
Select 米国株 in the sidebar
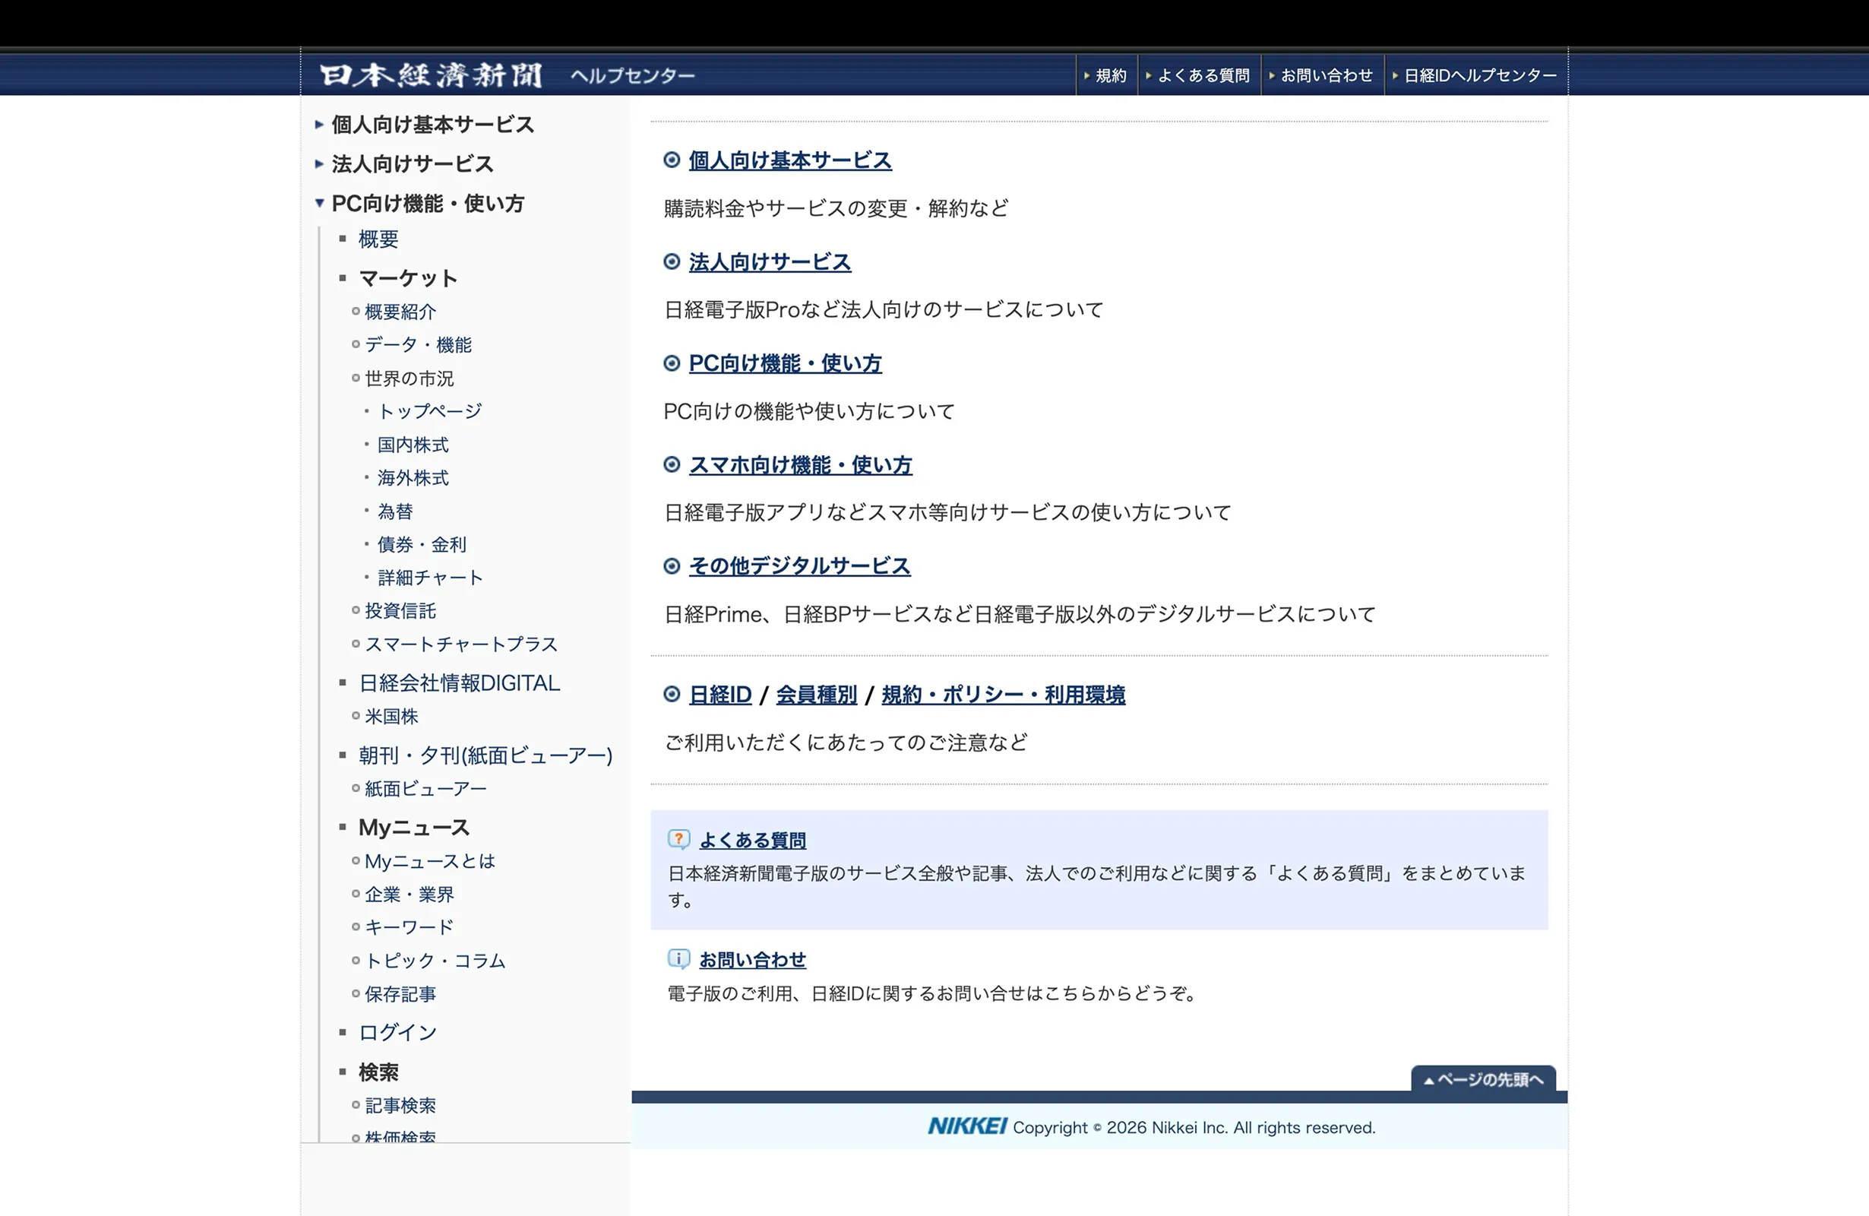[391, 717]
